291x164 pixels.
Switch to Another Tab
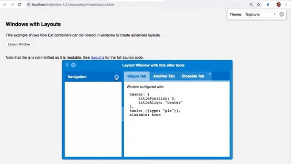point(164,76)
